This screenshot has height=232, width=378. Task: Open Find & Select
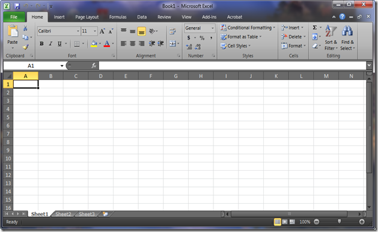tap(347, 38)
